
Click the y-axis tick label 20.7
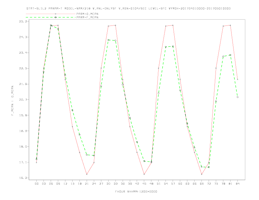tap(23, 100)
